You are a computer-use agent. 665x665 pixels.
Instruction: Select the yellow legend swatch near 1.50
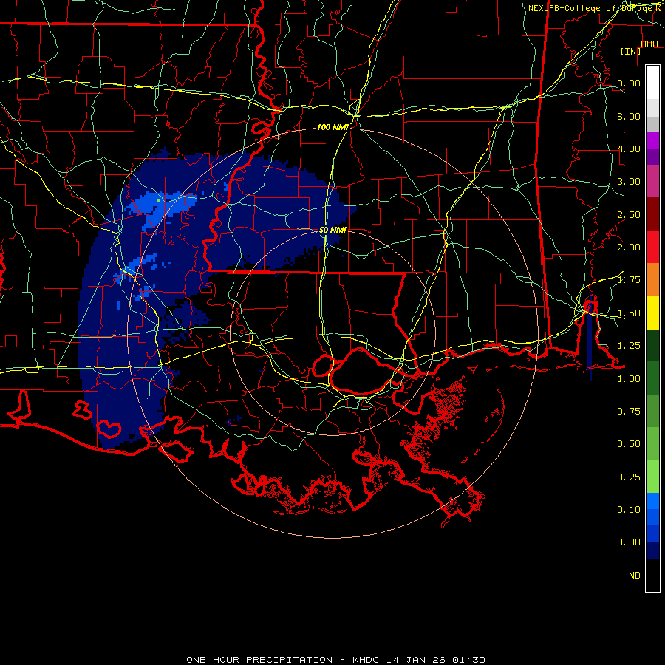click(652, 313)
